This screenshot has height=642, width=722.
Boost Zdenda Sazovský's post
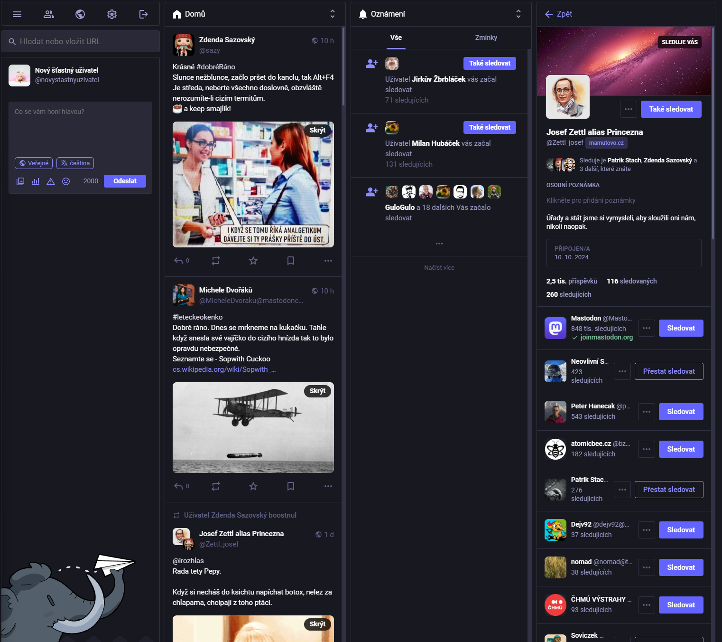(x=216, y=261)
